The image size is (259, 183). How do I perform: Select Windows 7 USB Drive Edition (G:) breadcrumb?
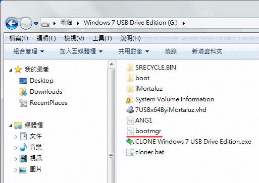(131, 23)
